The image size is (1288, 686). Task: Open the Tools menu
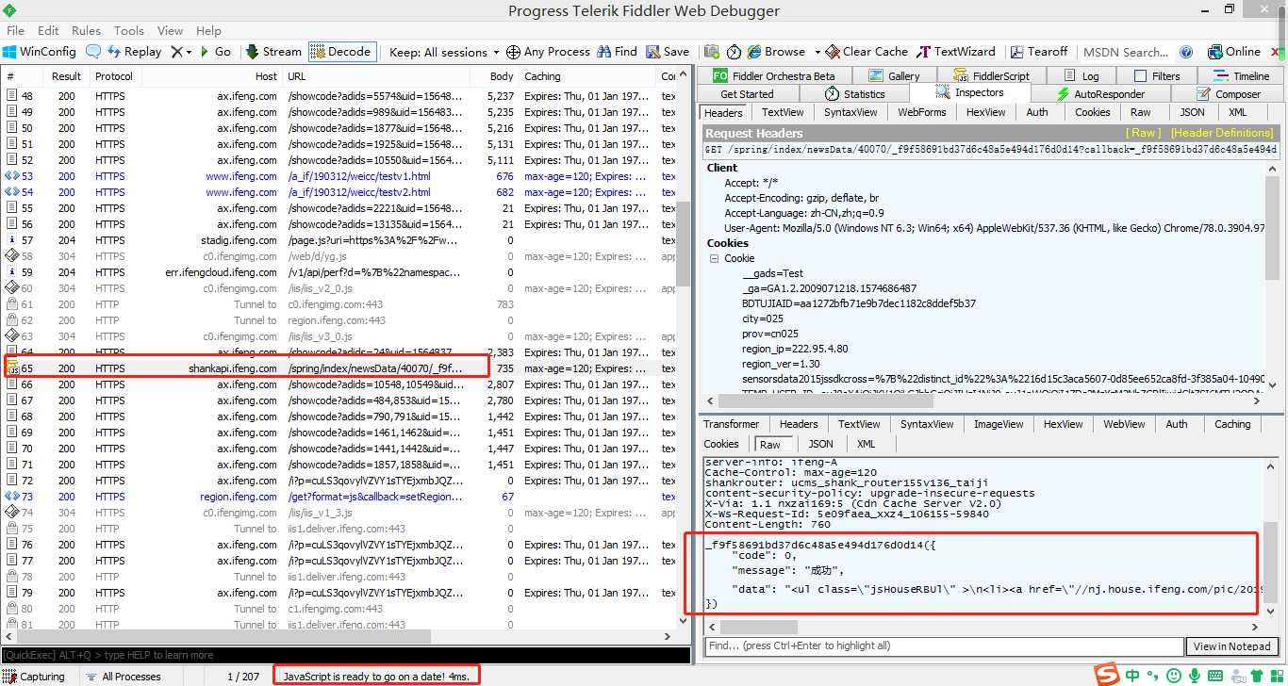tap(129, 30)
